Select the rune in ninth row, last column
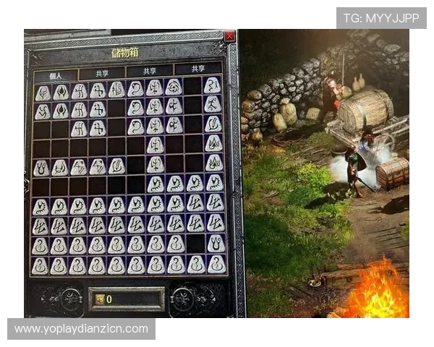Screen dimensions: 434x347 216,243
